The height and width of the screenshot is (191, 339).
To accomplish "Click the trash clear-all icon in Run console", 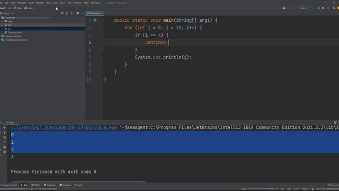I will point(5,152).
